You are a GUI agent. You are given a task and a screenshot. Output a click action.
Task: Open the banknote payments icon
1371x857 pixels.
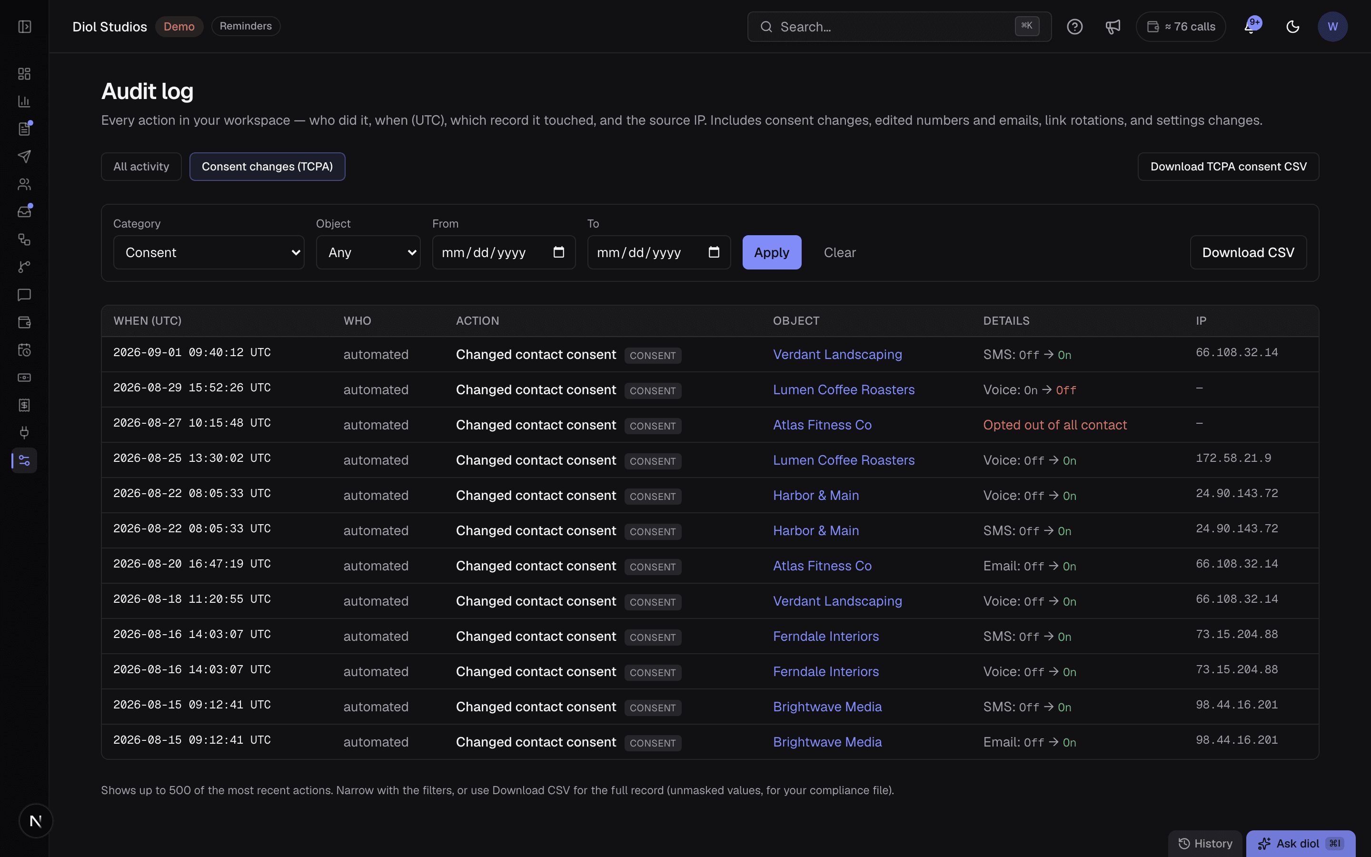coord(24,378)
